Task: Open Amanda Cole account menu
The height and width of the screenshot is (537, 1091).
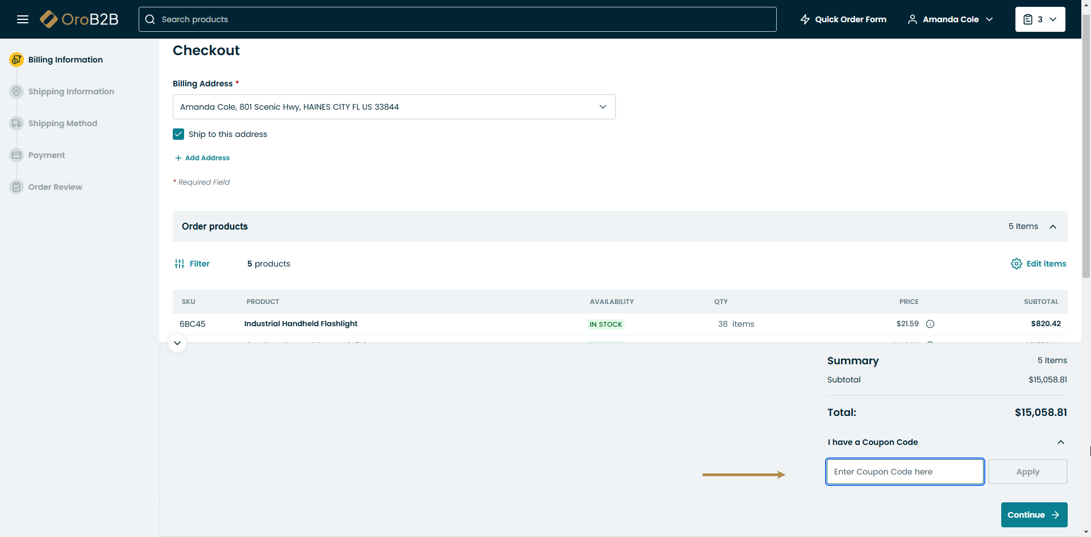Action: pos(950,19)
